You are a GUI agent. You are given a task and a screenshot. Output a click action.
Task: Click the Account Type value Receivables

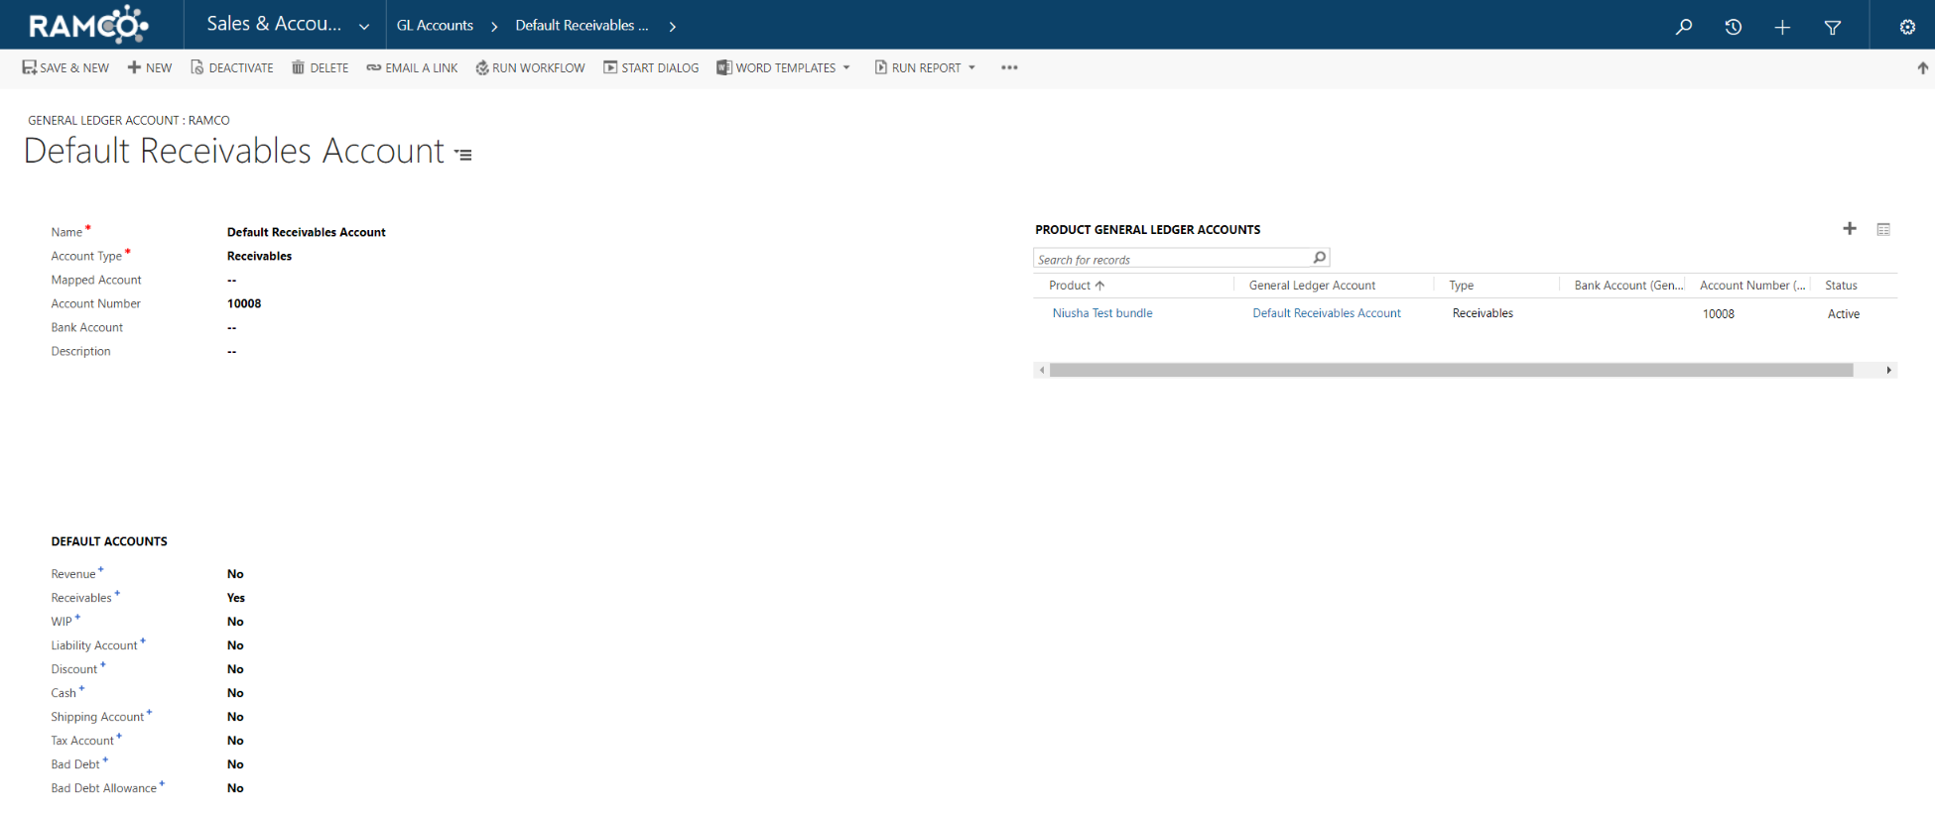259,256
